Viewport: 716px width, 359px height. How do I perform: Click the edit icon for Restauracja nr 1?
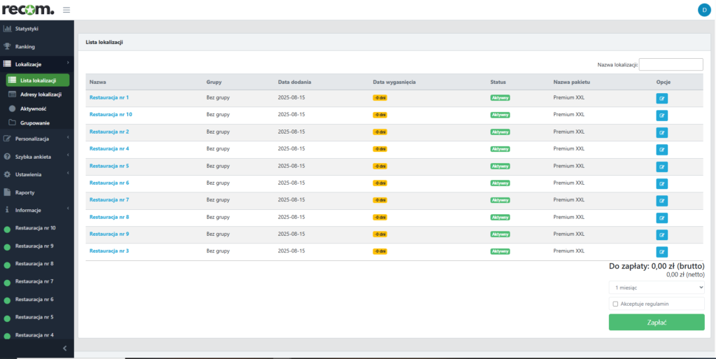point(661,99)
